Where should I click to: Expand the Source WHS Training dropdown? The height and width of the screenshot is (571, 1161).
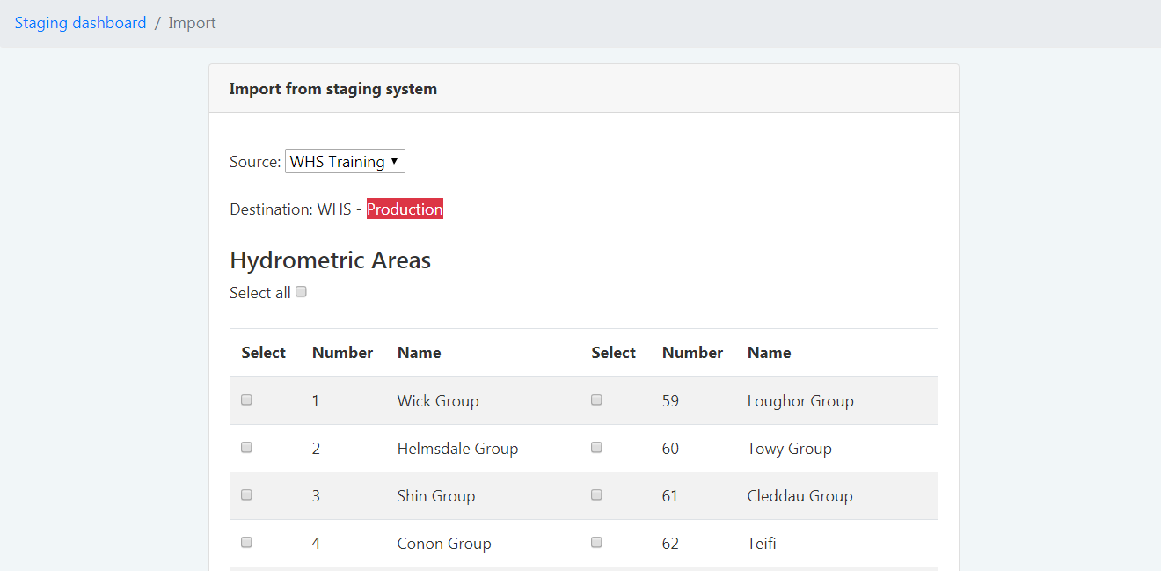[345, 161]
